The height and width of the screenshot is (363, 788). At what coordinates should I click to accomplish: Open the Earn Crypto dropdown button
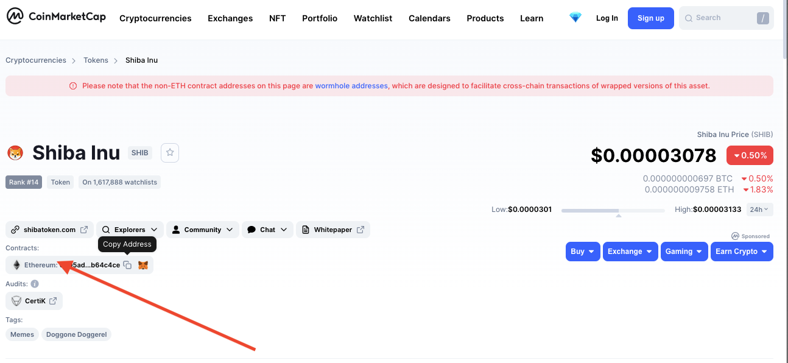[742, 252]
